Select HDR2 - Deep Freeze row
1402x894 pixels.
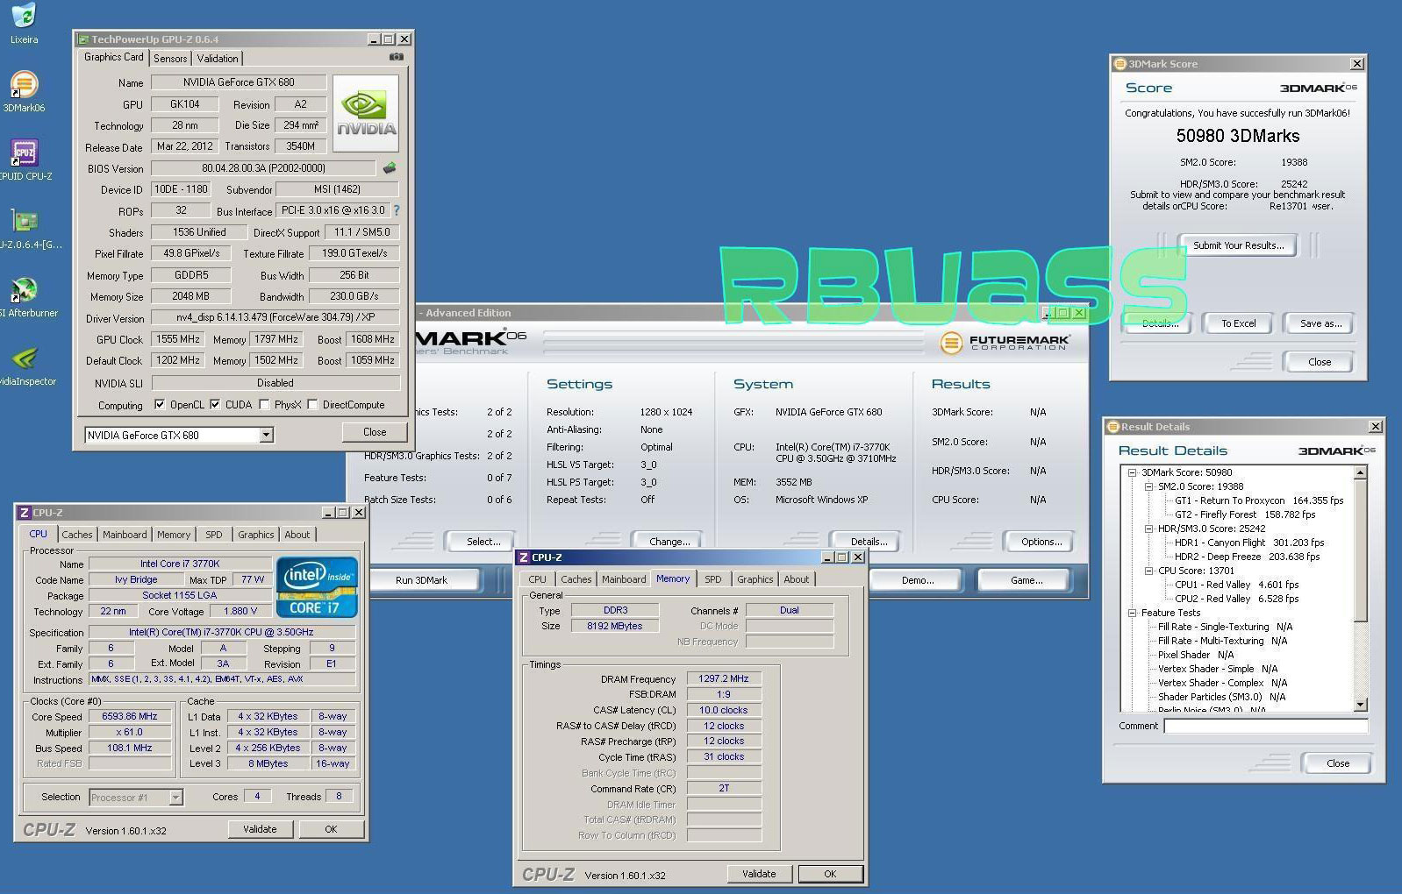(1247, 557)
